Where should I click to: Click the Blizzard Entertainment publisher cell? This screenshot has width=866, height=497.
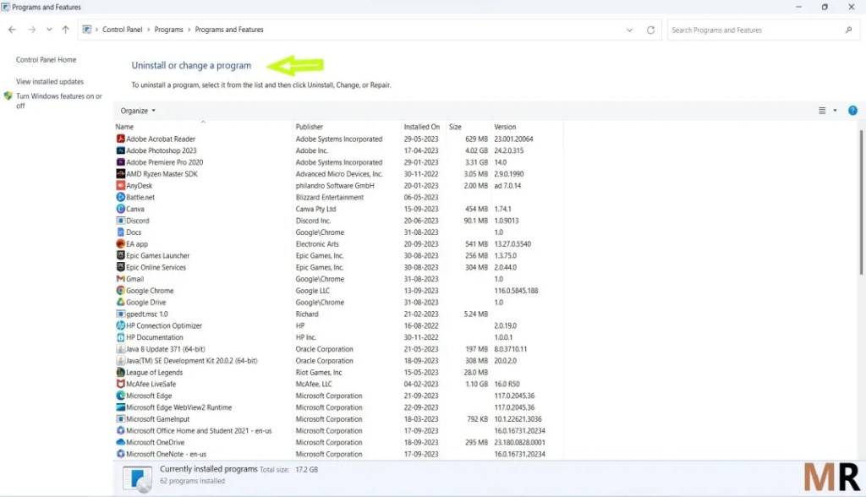point(330,197)
